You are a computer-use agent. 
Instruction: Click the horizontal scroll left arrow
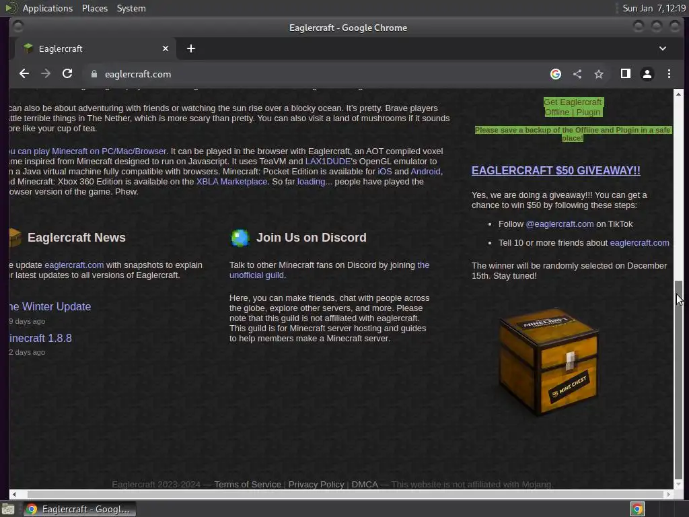(x=13, y=494)
